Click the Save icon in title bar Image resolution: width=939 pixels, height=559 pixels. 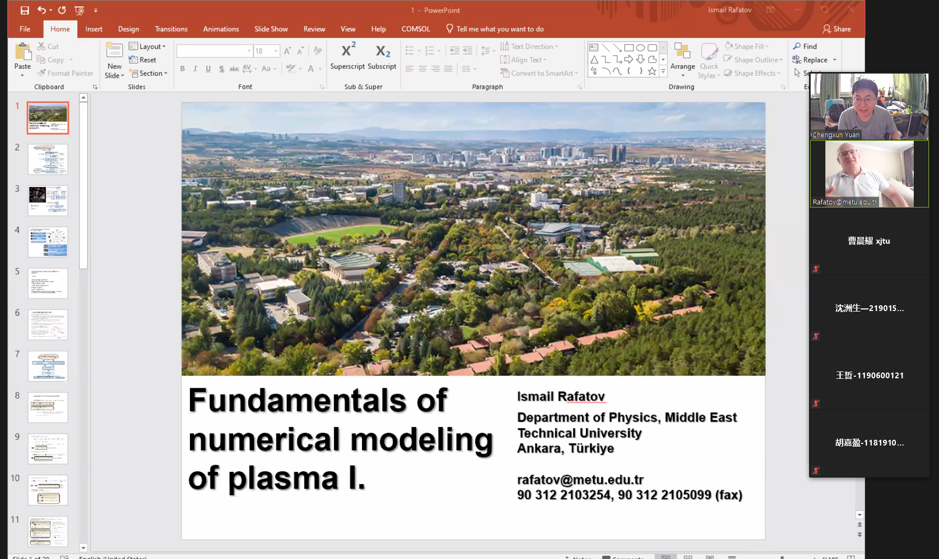[x=25, y=10]
